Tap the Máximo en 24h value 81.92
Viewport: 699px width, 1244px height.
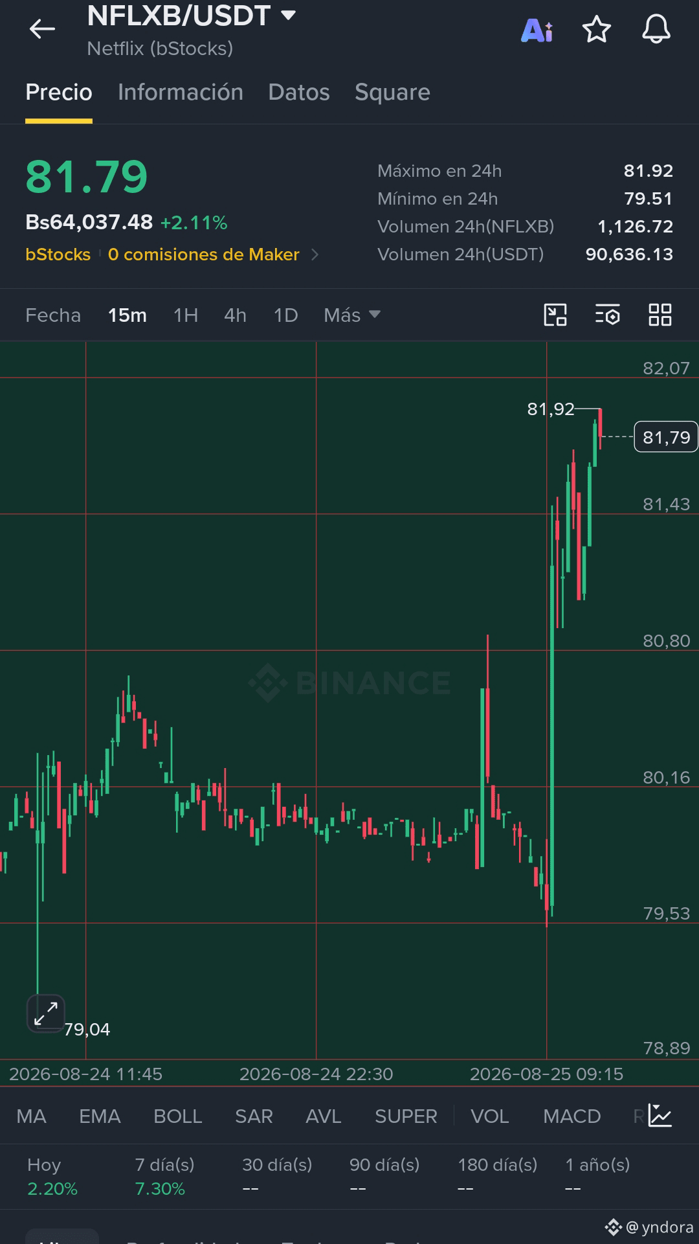649,171
